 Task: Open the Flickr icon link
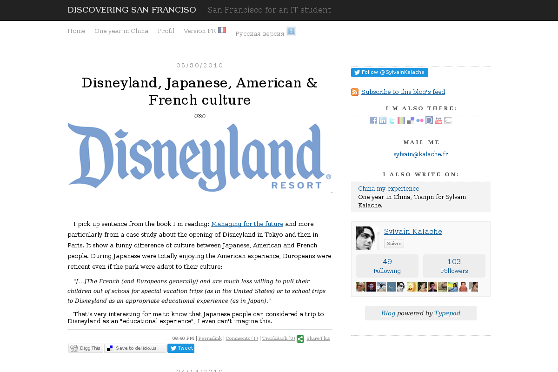(x=420, y=120)
